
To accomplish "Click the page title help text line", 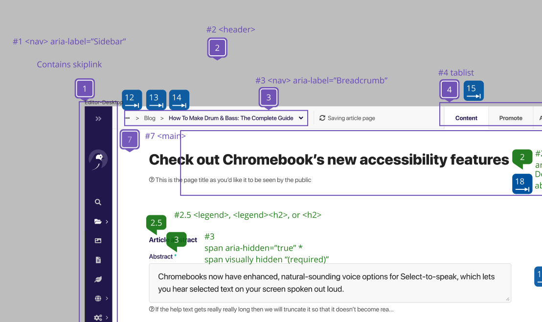I will [233, 180].
